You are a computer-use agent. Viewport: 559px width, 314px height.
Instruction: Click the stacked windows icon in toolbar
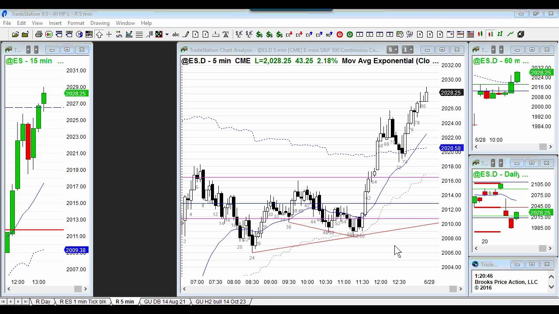coord(521,34)
